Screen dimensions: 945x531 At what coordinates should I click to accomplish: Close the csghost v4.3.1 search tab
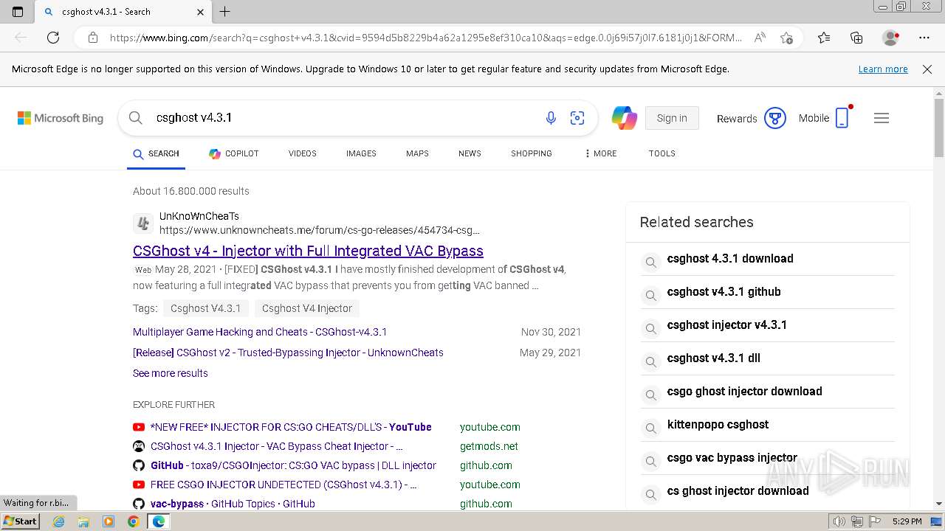pos(201,12)
